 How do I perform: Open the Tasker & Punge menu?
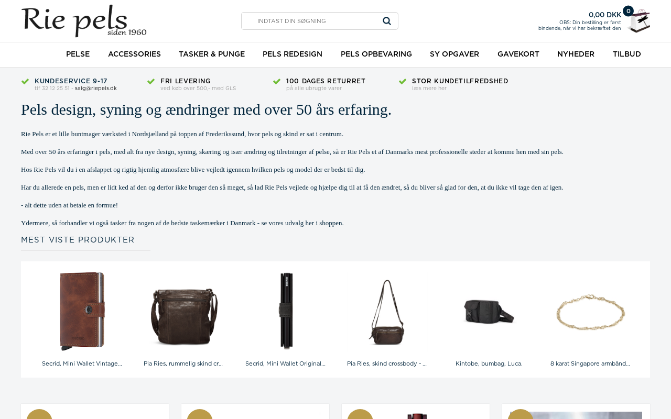[212, 54]
